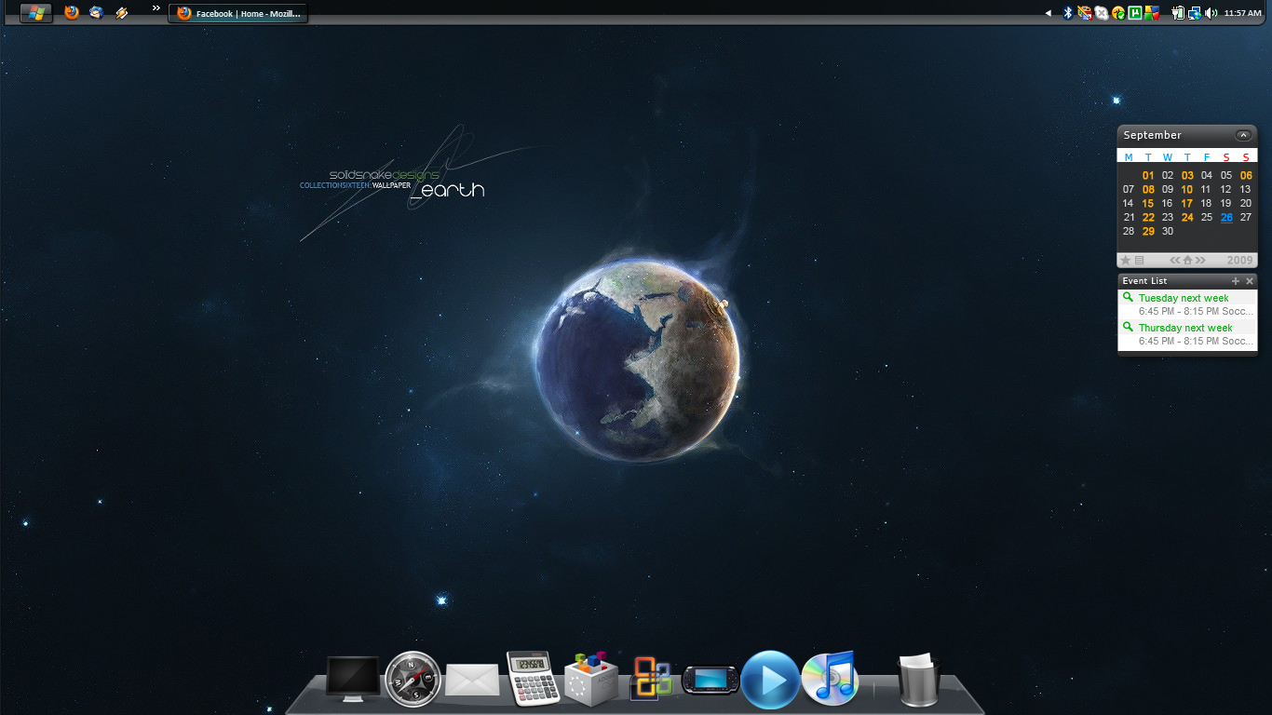Select the highlighted date 26 in September
This screenshot has height=715, width=1272.
(1226, 217)
